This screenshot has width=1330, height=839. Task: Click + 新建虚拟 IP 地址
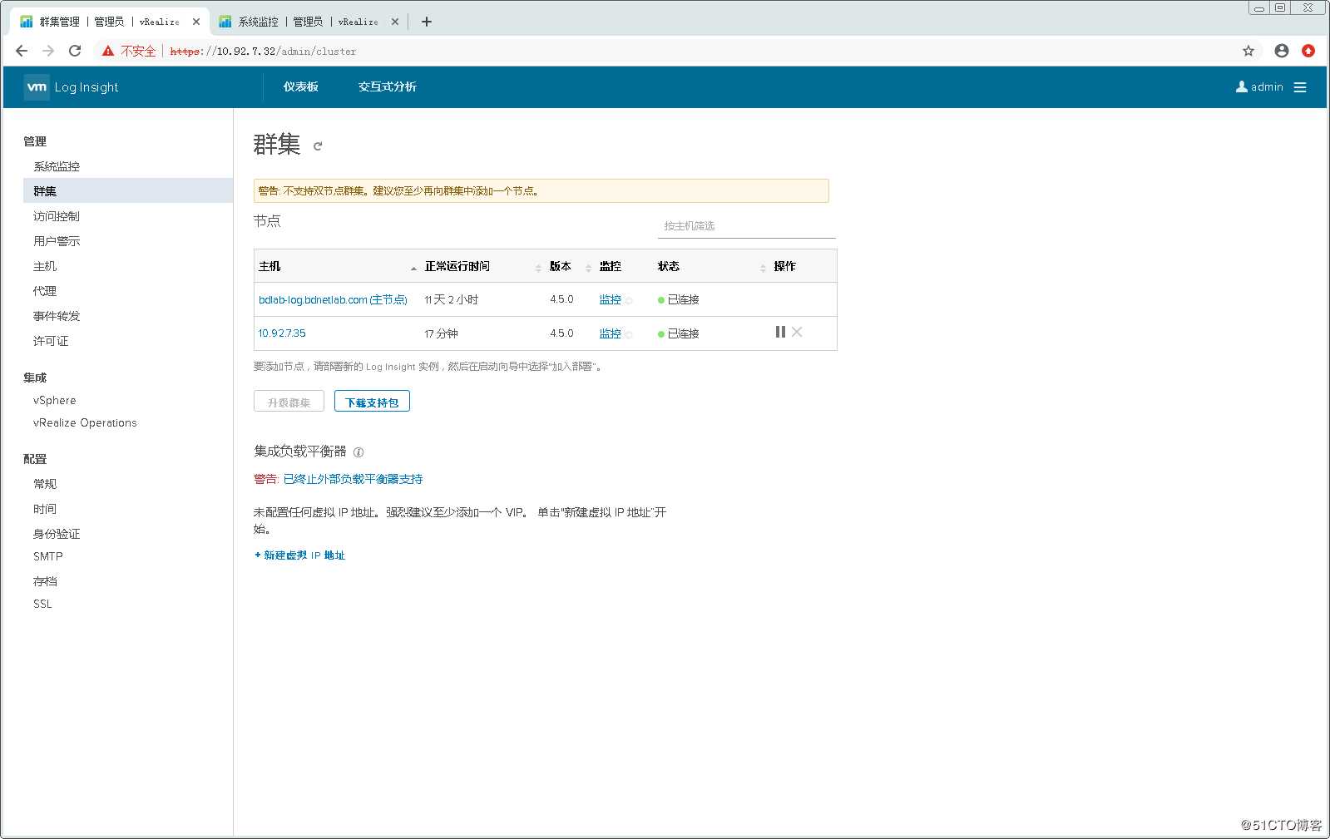299,555
